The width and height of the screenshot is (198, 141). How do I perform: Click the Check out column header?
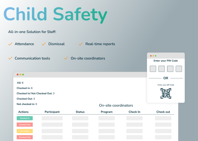[x=163, y=112]
